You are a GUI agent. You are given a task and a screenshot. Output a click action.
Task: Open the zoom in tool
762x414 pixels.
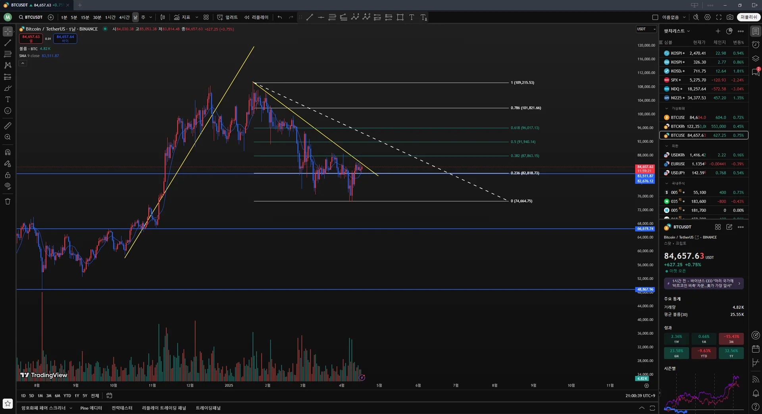coord(8,137)
